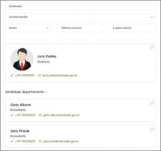Email gints.alksnis@iestade.gov.lv
Screen dimensions: 161x151
tap(61, 115)
